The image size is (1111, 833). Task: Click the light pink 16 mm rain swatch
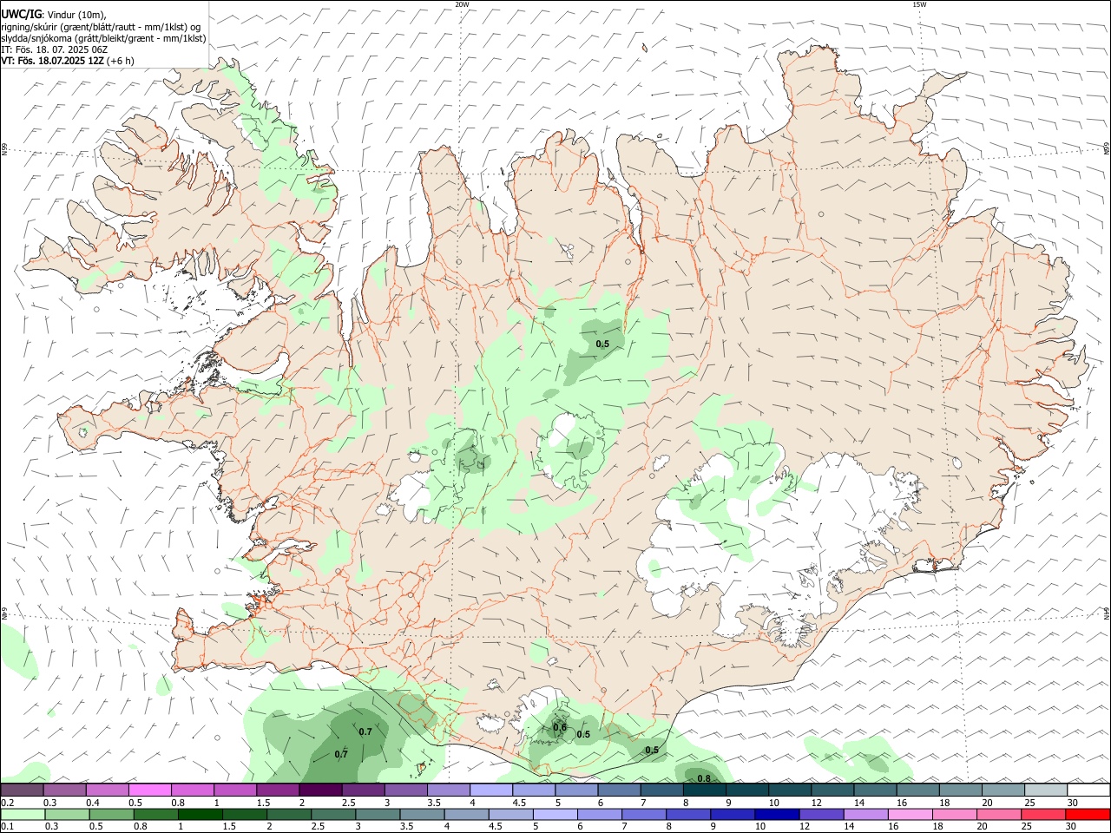tap(910, 814)
